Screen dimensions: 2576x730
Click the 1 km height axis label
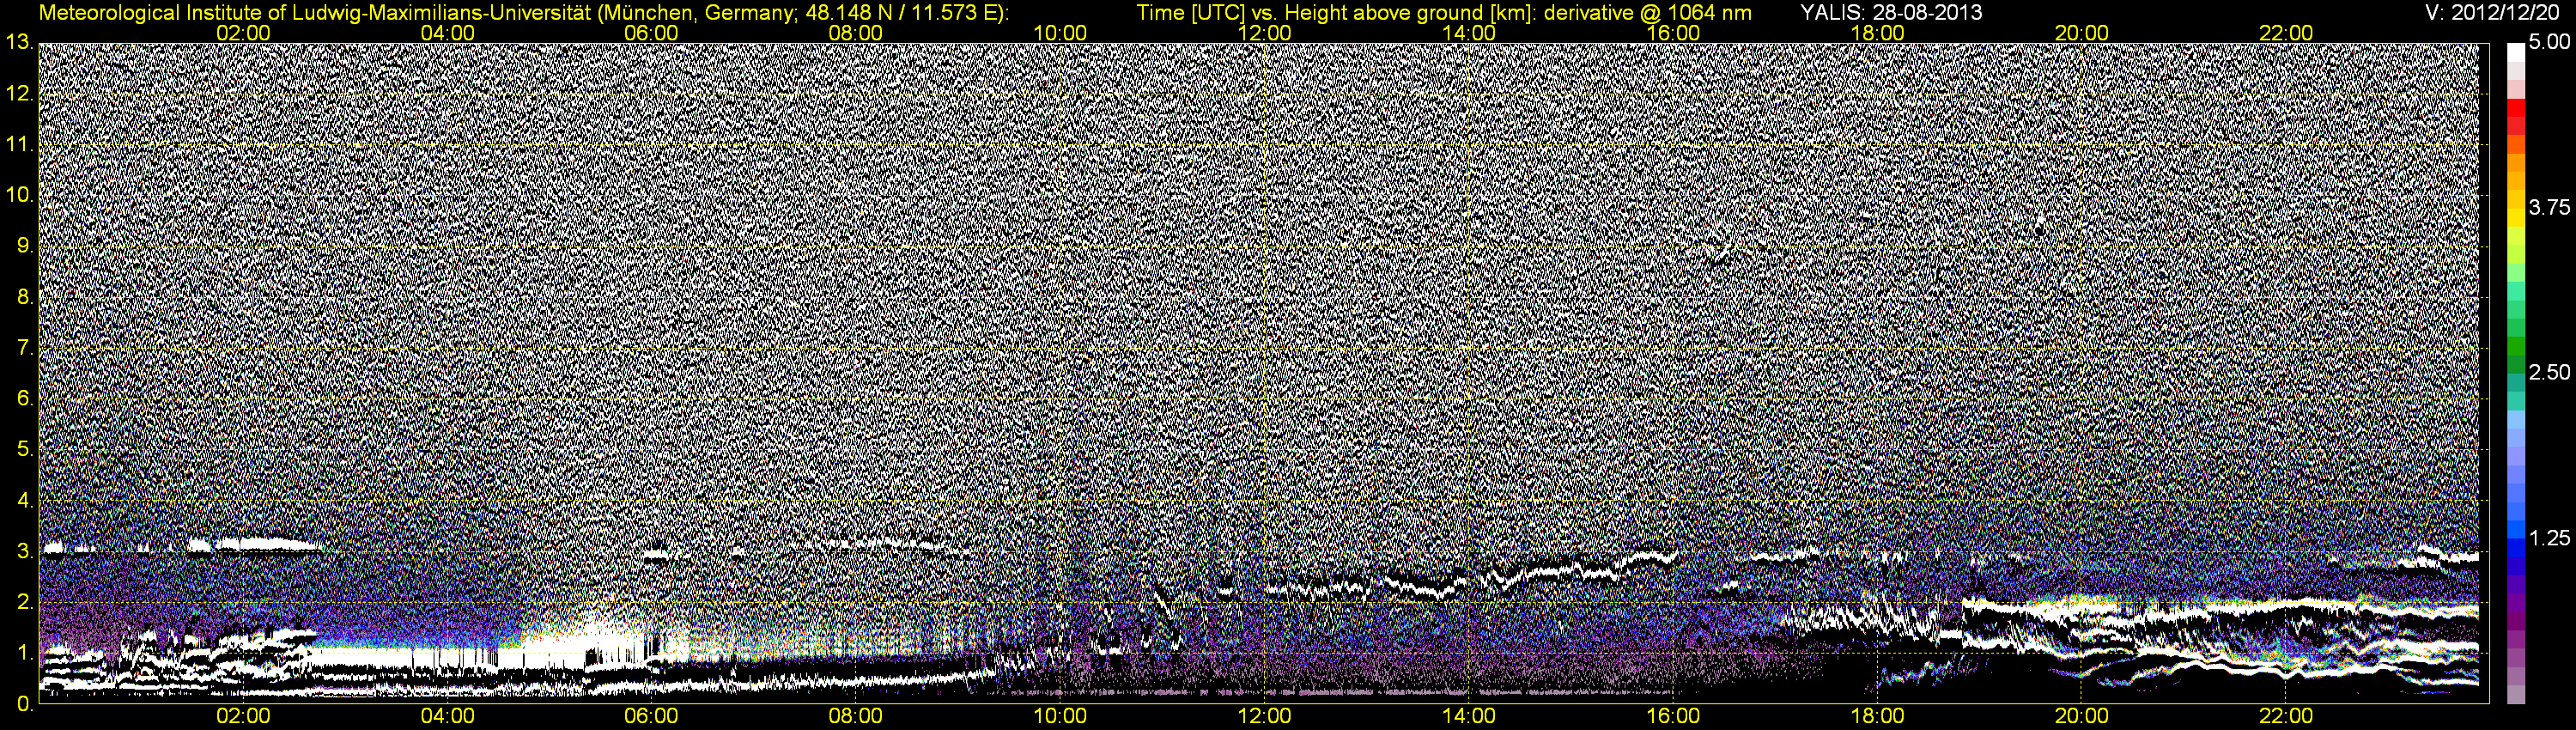coord(24,653)
